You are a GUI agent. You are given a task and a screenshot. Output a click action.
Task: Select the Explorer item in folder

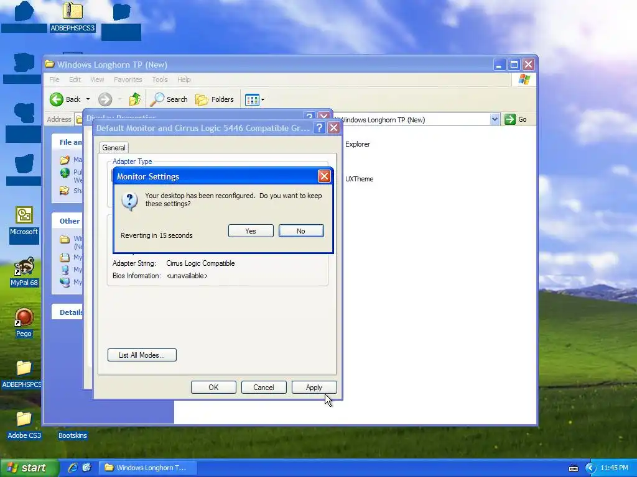[x=358, y=144]
